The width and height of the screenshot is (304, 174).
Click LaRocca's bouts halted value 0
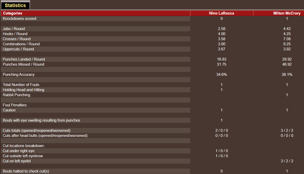[222, 171]
